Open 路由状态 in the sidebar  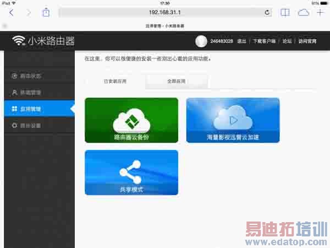tap(40, 76)
